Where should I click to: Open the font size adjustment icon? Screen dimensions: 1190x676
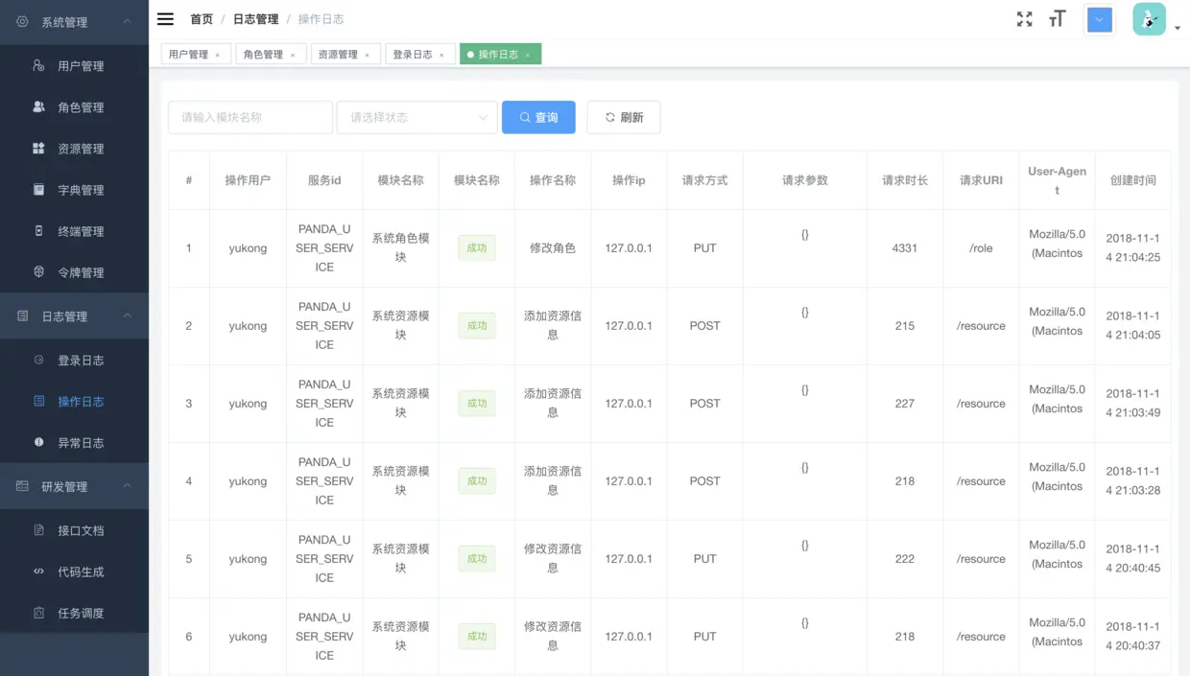1057,19
